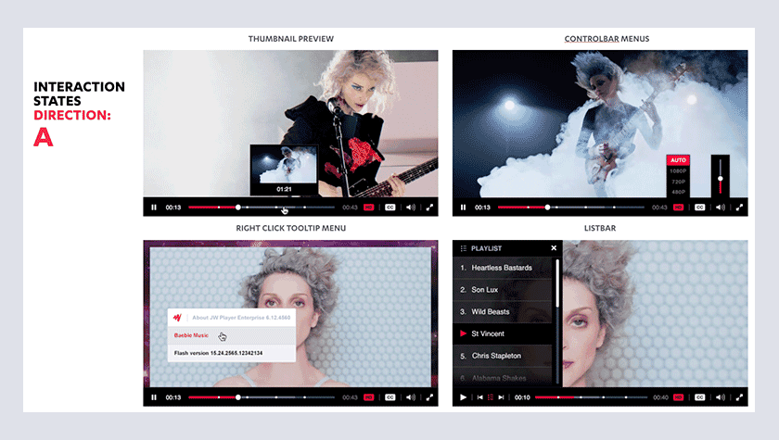This screenshot has height=440, width=779.
Task: Toggle the playlist icon in Listbar control bar
Action: click(490, 397)
